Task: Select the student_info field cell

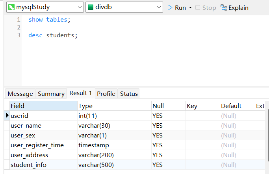Action: (44, 165)
